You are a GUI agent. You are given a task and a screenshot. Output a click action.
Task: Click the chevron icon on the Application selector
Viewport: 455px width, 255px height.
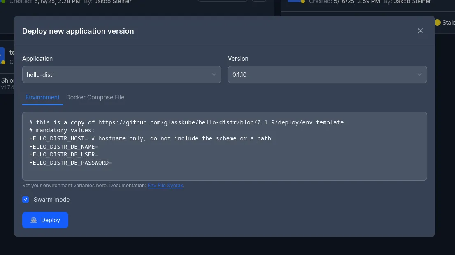click(214, 74)
